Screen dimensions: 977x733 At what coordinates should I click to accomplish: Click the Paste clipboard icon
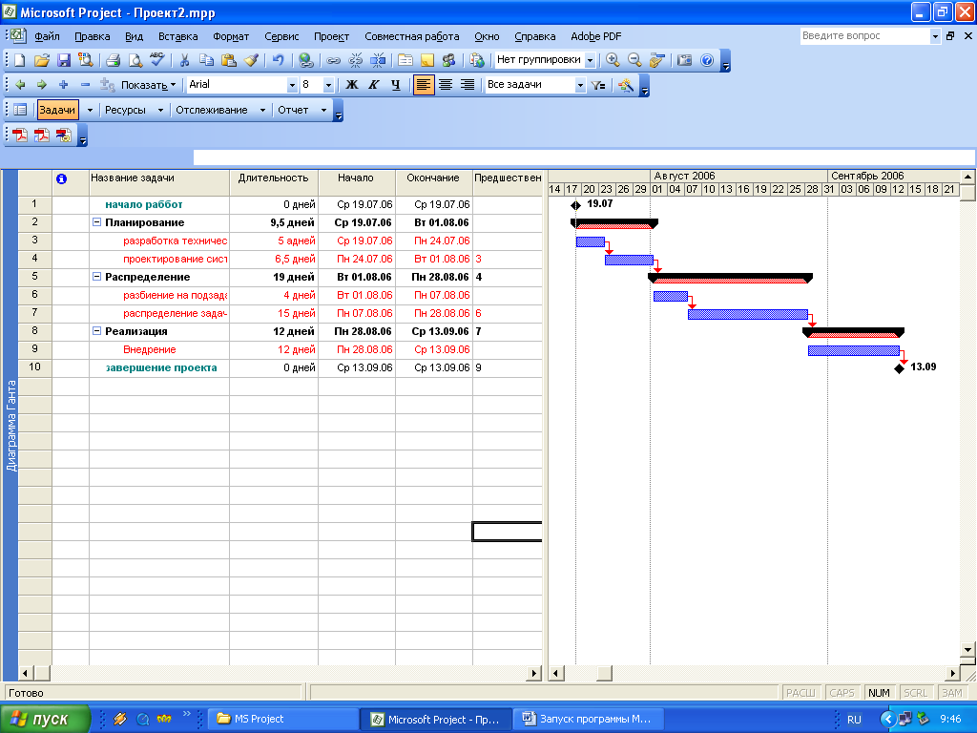pyautogui.click(x=229, y=60)
